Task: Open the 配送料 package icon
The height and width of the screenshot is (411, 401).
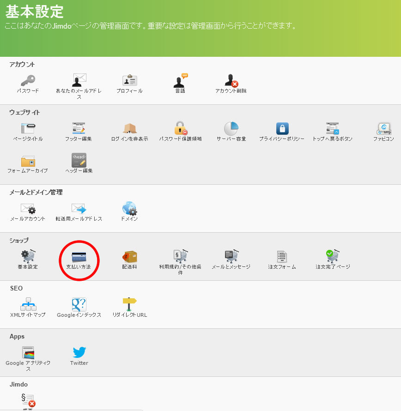Action: click(x=129, y=257)
